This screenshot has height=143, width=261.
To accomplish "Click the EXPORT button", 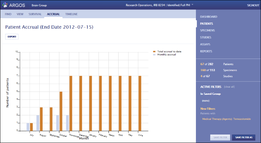I will click(12, 37).
